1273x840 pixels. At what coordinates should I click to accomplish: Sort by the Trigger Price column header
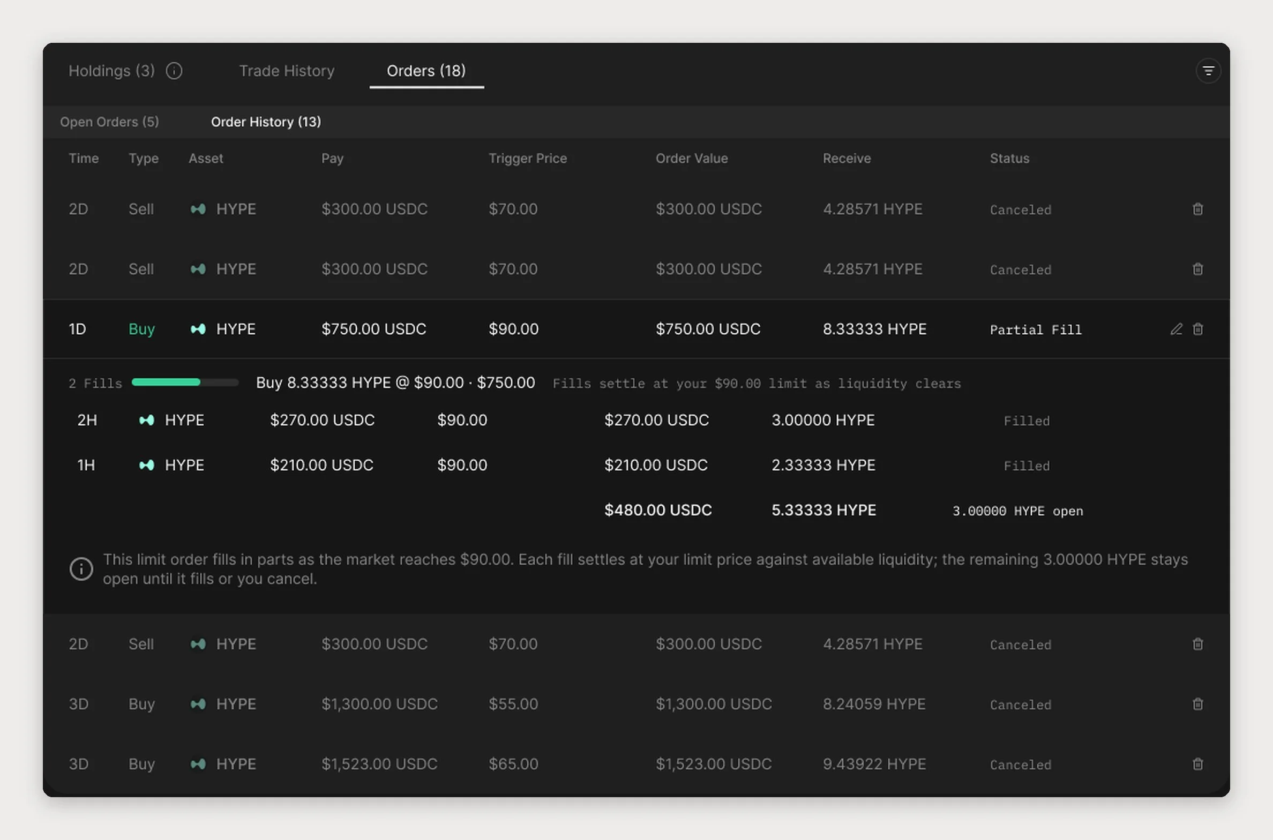[x=528, y=159]
